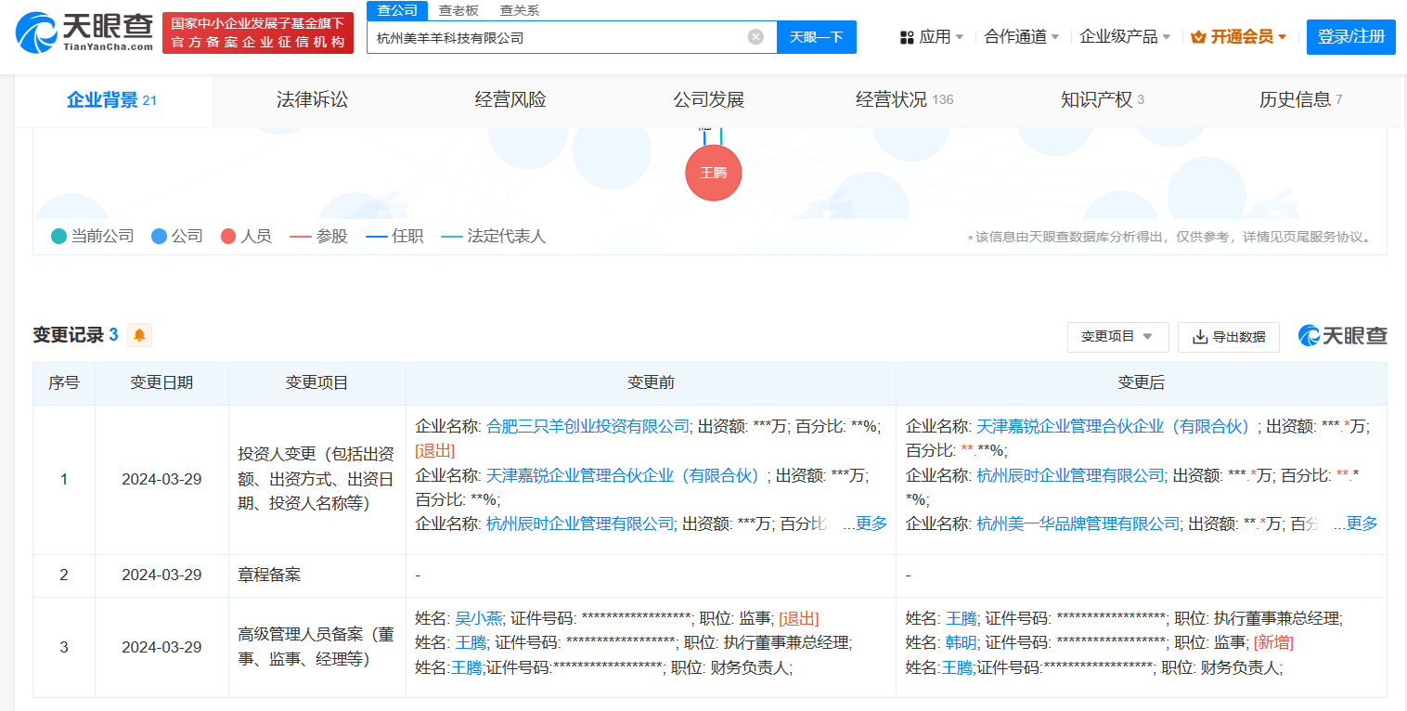Open the 开通会员 membership dropdown
Screen dimensions: 1407x711
[1239, 37]
